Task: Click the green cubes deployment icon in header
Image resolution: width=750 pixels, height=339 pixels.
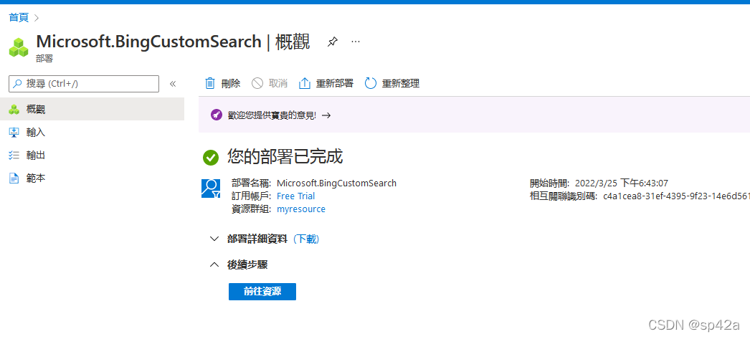Action: pyautogui.click(x=19, y=47)
